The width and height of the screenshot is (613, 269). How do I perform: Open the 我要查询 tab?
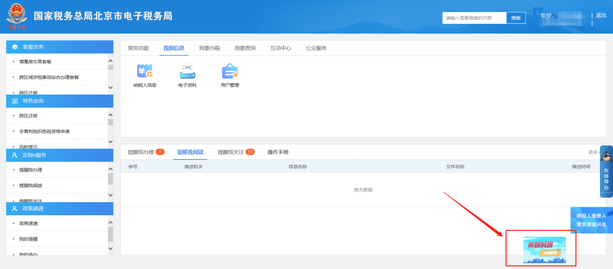[245, 48]
